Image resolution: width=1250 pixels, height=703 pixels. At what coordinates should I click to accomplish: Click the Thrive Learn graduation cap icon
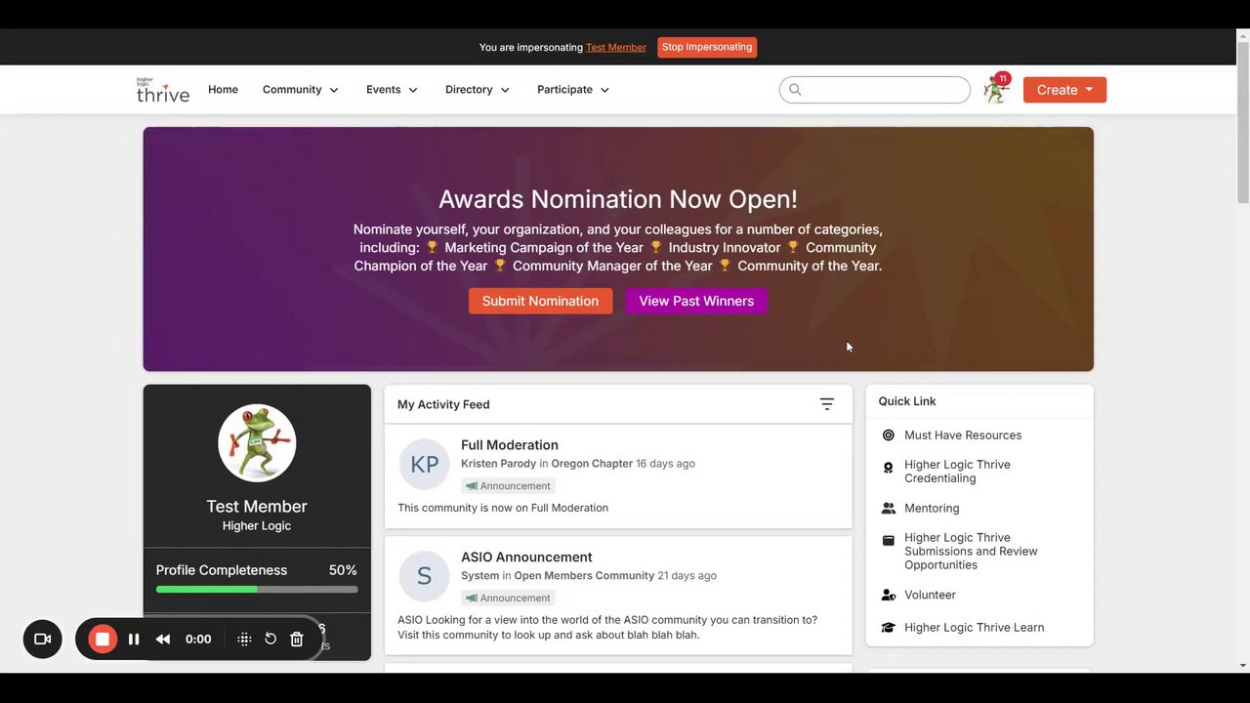[x=888, y=628]
